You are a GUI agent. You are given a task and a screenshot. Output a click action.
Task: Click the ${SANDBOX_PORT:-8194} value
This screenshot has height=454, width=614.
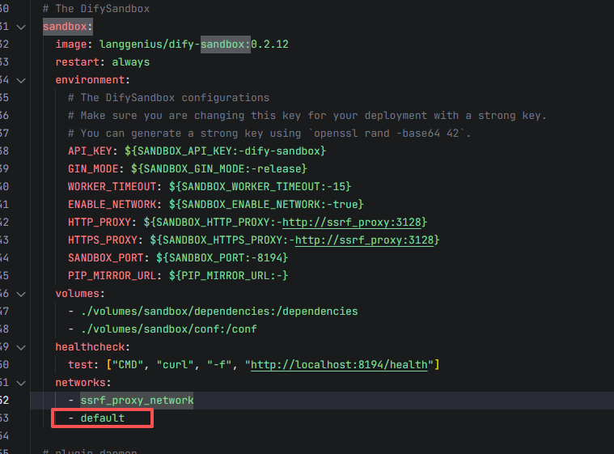222,257
